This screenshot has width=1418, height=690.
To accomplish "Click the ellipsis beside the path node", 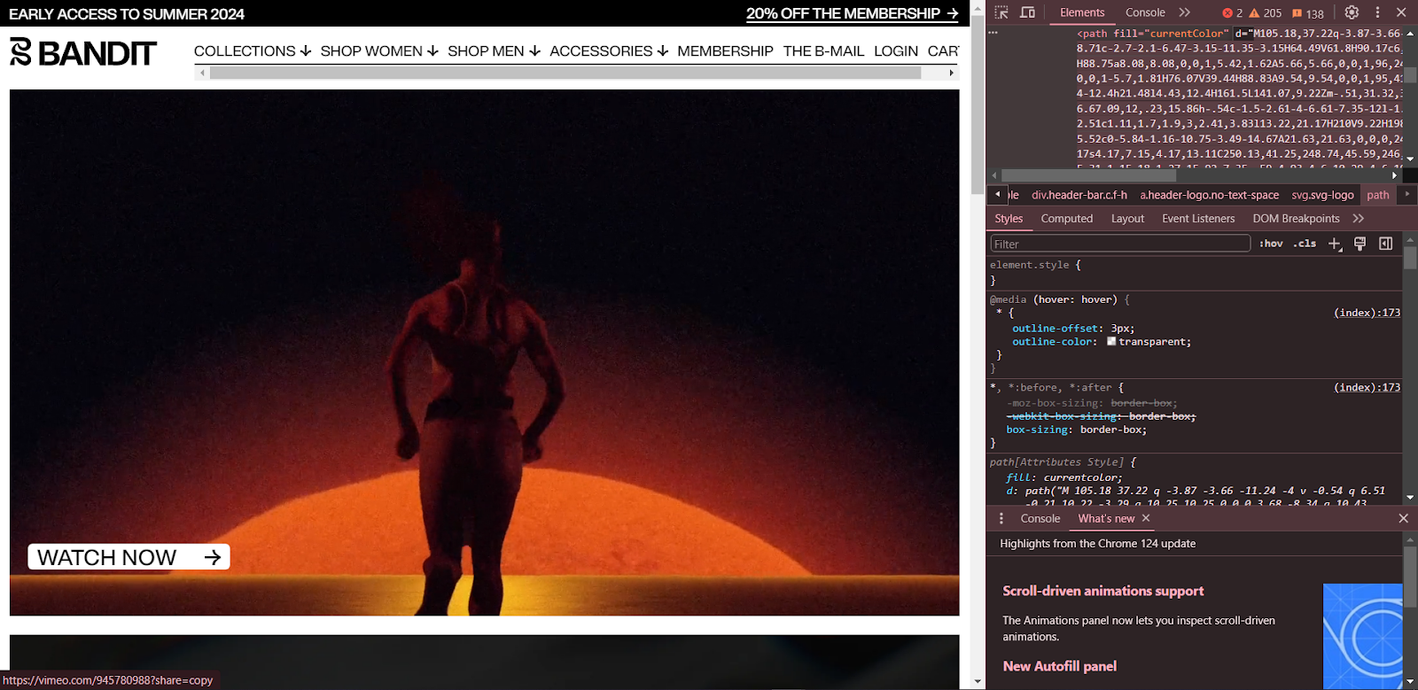I will tap(993, 33).
